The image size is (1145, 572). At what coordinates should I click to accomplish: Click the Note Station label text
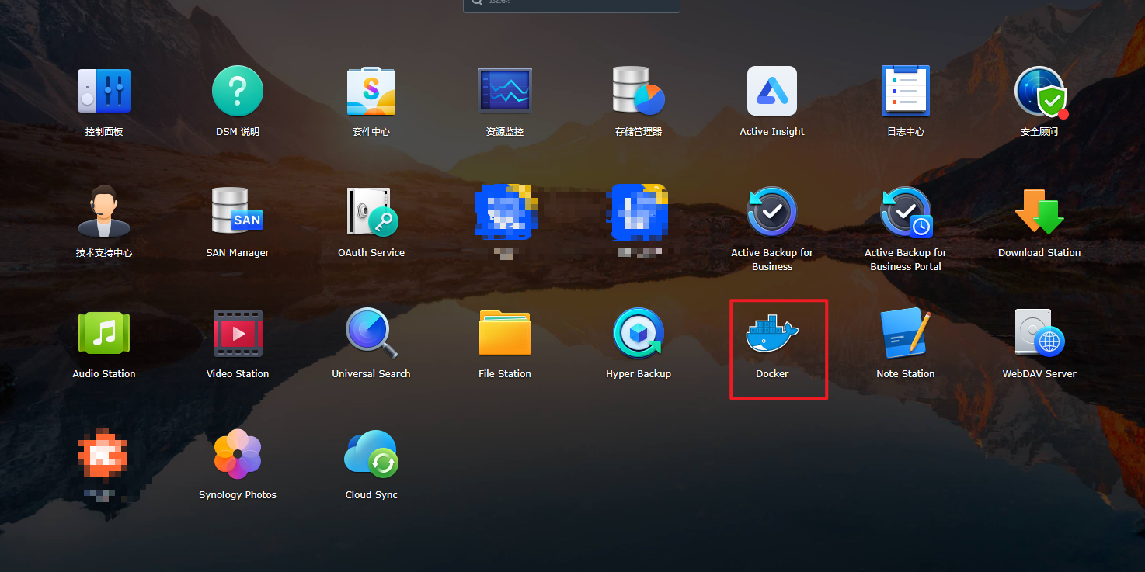pos(906,374)
